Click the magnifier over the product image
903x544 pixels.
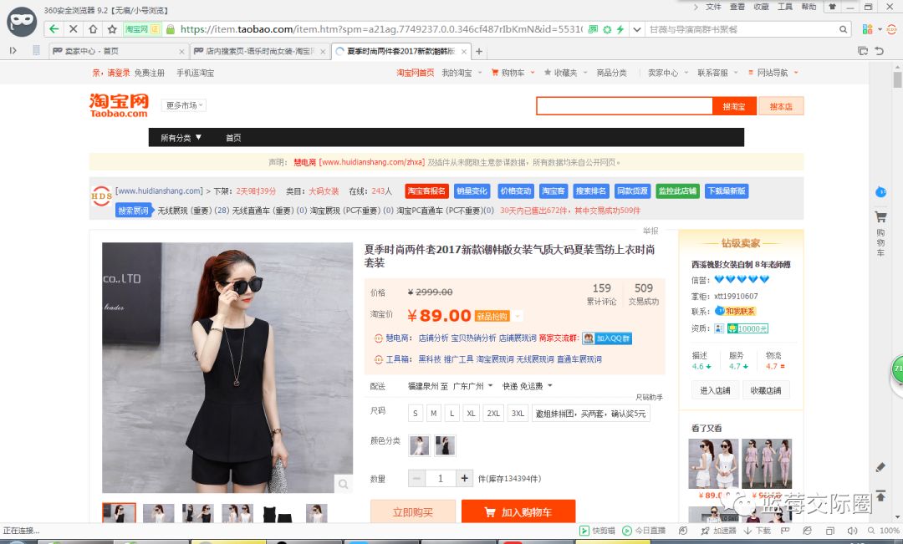pos(343,484)
